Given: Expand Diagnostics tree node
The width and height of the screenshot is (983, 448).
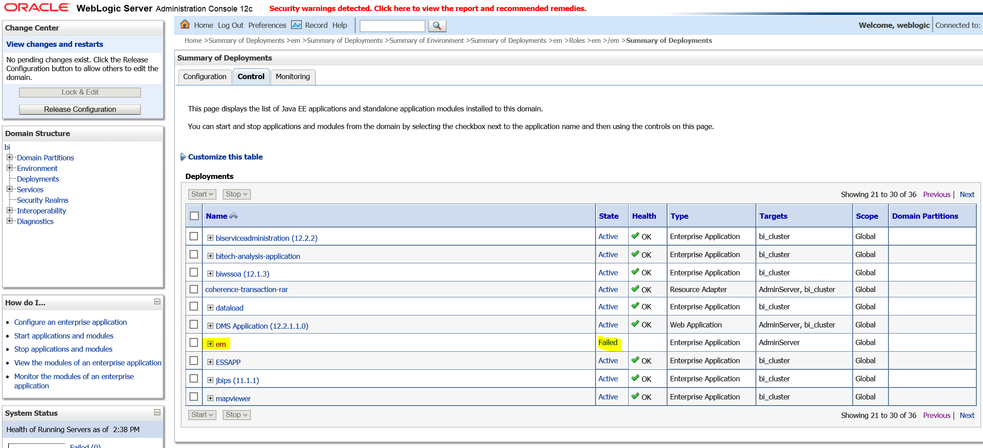Looking at the screenshot, I should coord(9,221).
